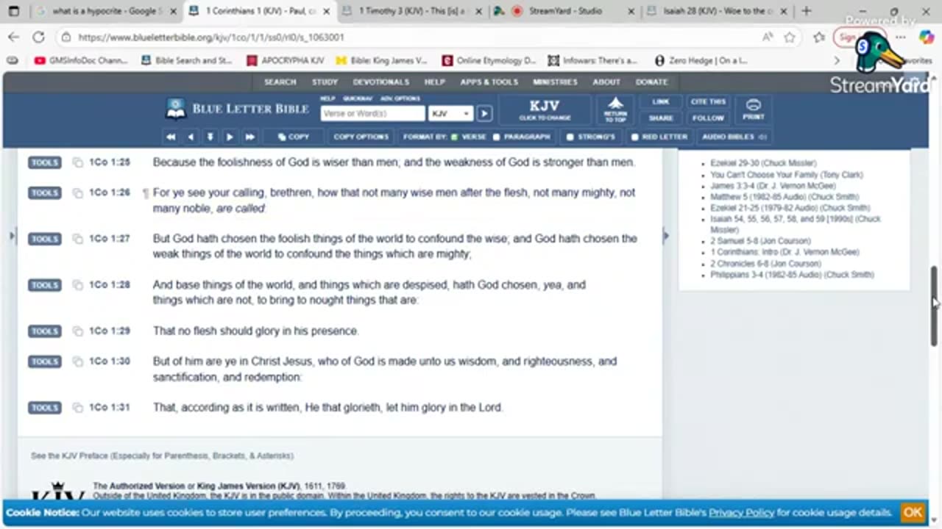942x529 pixels.
Task: Copy verse 1Co 1:31 using its copy icon
Action: click(78, 408)
